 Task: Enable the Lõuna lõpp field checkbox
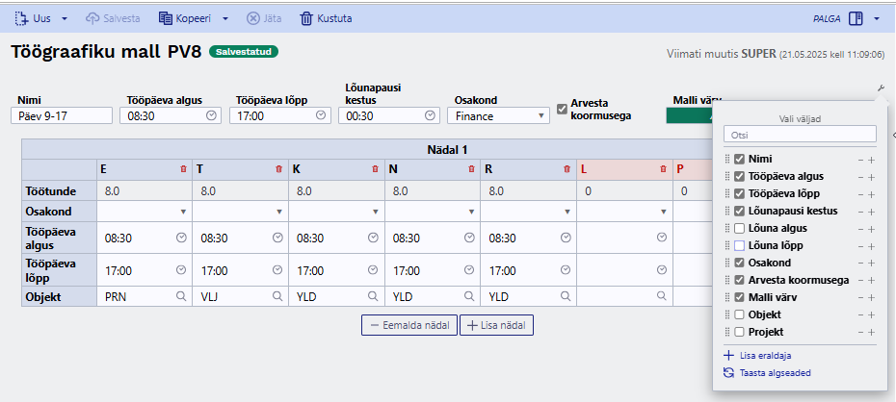click(739, 246)
